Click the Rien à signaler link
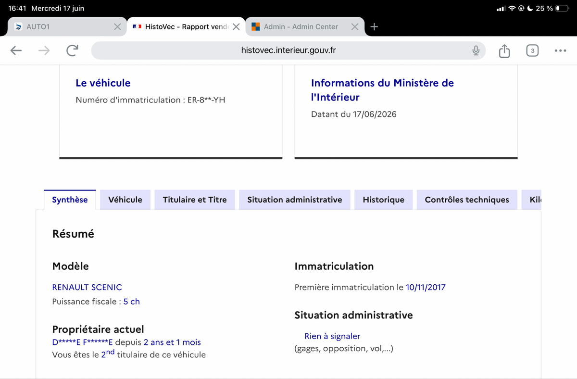The height and width of the screenshot is (379, 577). click(x=332, y=336)
